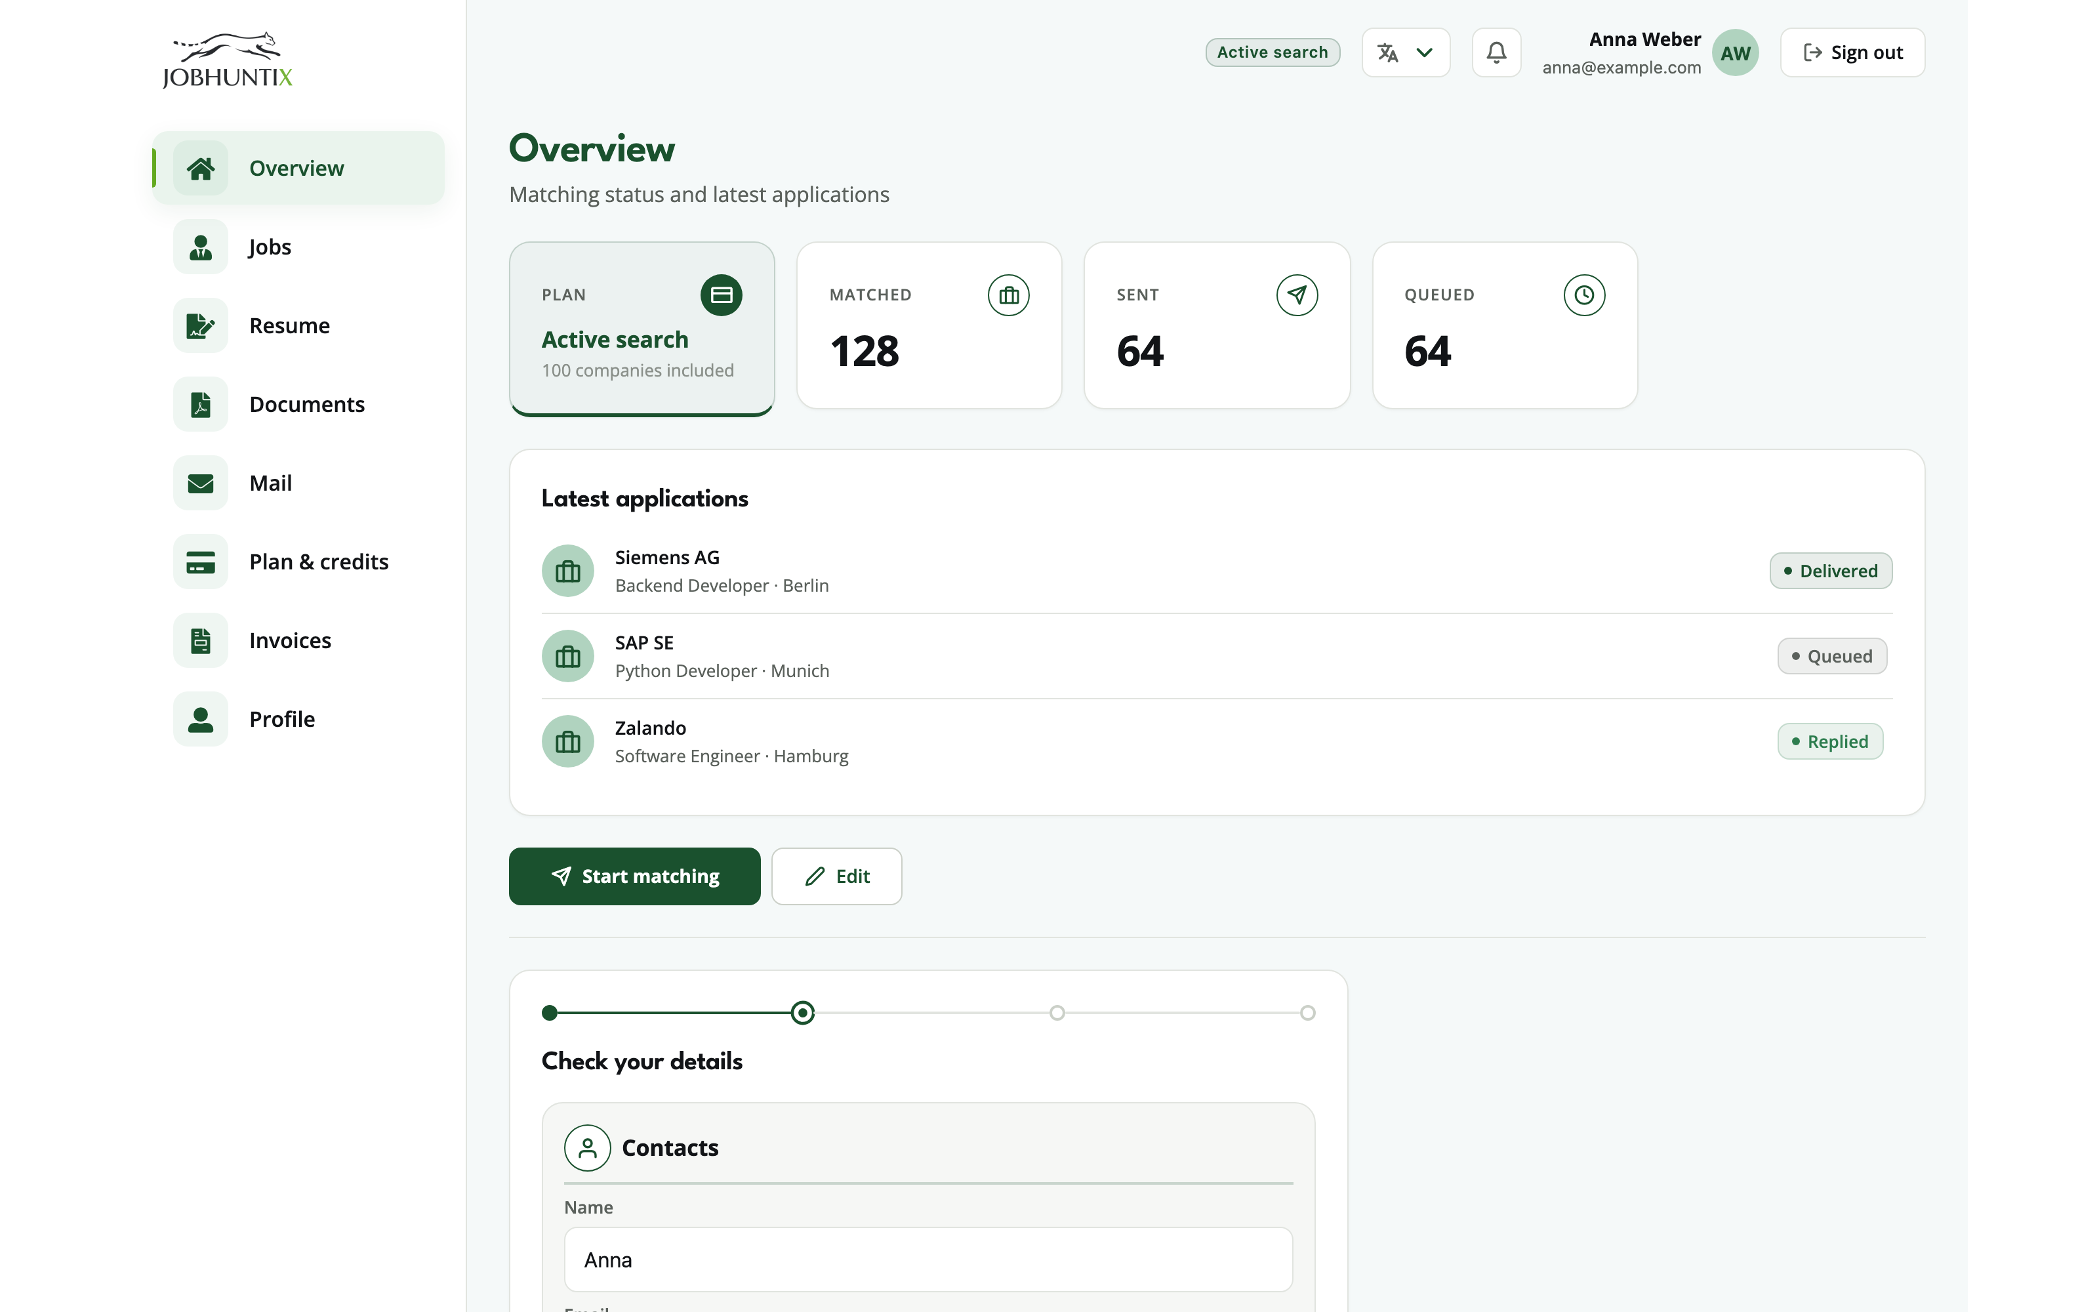Click the Name input field
The height and width of the screenshot is (1312, 2099).
[x=928, y=1260]
